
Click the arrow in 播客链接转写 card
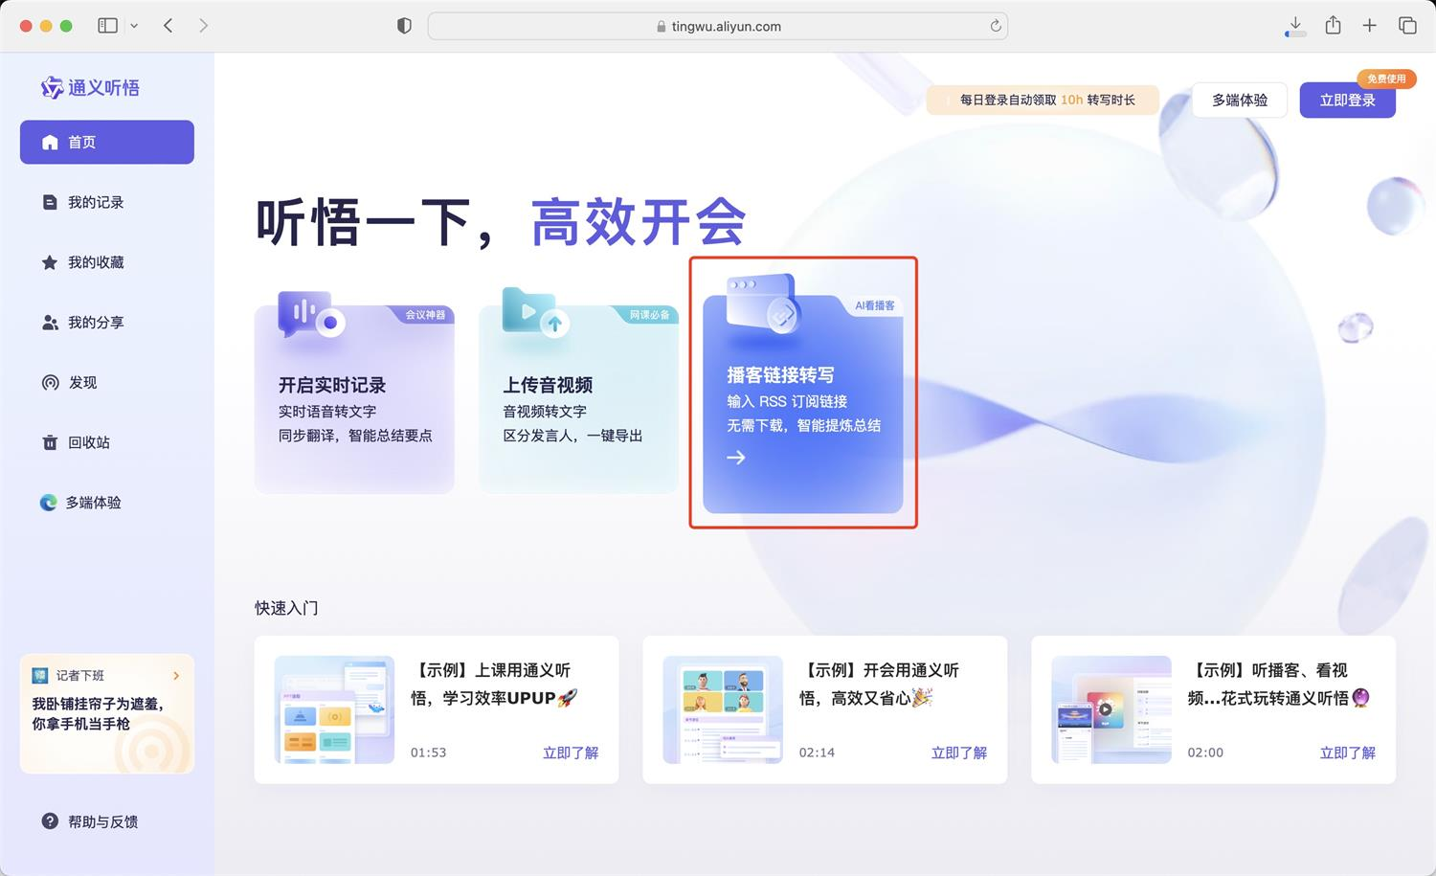point(735,458)
